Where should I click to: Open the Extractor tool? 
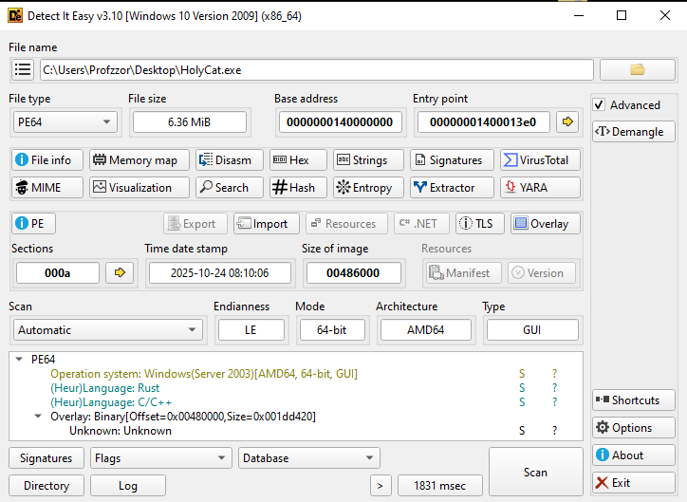click(452, 188)
